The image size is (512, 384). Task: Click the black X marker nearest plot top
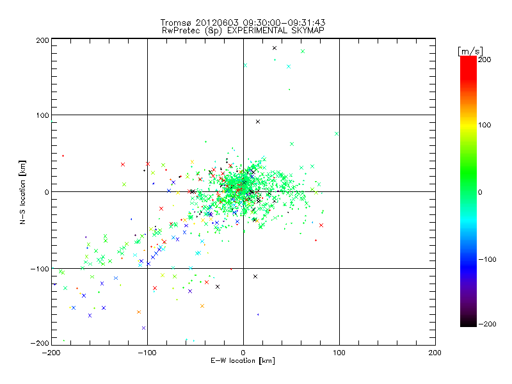[x=275, y=48]
